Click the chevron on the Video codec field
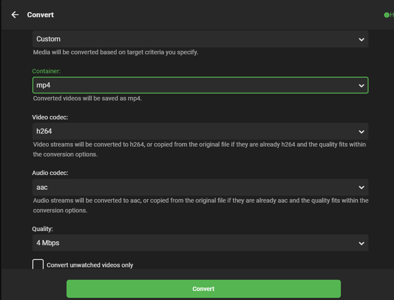The image size is (394, 300). [x=362, y=131]
